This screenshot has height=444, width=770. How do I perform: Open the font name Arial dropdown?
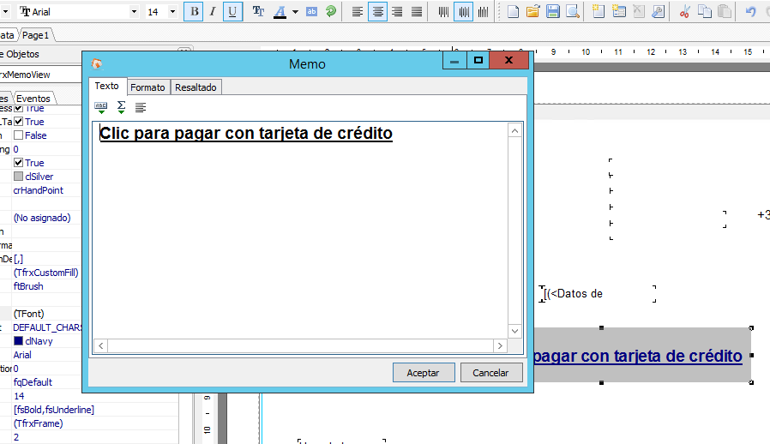coord(134,12)
